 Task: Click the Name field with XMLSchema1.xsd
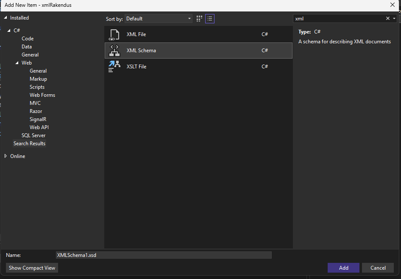click(164, 255)
